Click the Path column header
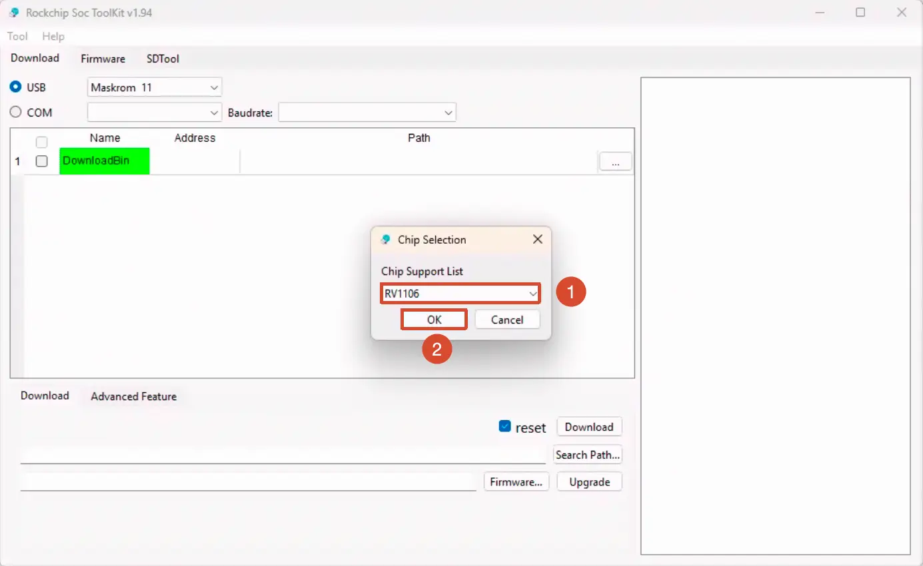Image resolution: width=923 pixels, height=566 pixels. tap(419, 138)
